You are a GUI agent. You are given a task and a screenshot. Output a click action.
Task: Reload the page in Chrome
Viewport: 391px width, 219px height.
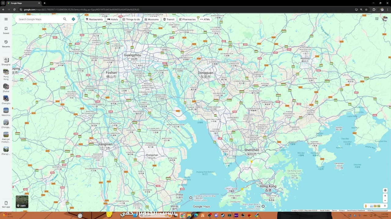[x=14, y=9]
